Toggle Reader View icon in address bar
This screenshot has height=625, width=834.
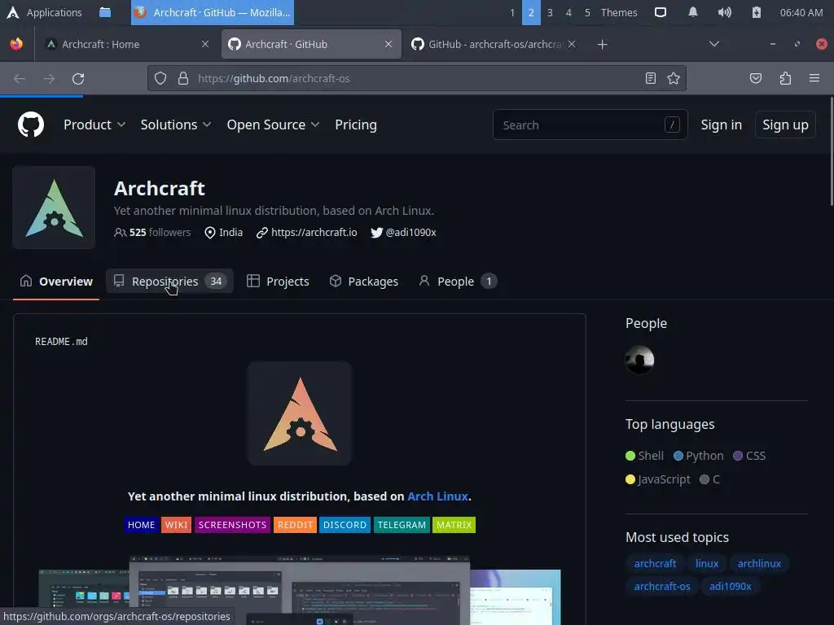[650, 79]
